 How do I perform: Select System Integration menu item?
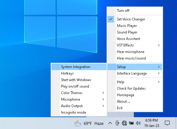(79, 67)
